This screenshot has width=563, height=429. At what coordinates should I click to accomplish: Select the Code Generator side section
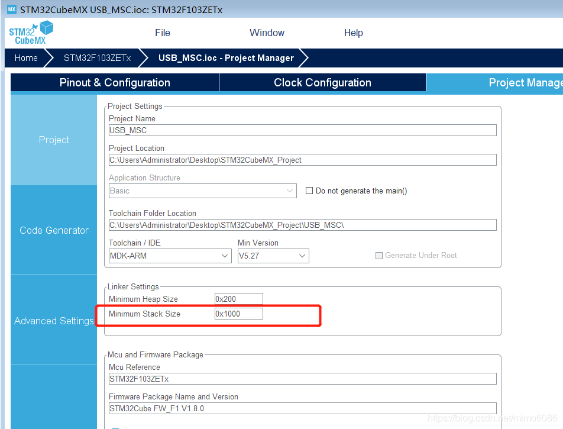(54, 230)
